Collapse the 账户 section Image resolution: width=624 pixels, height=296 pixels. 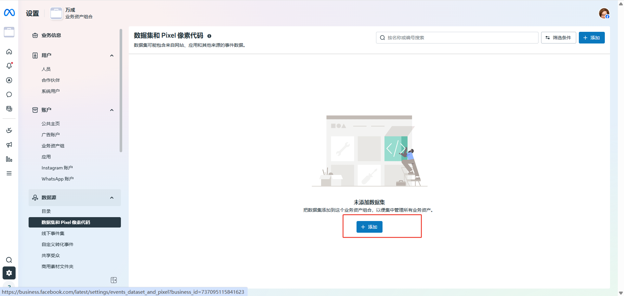[112, 110]
